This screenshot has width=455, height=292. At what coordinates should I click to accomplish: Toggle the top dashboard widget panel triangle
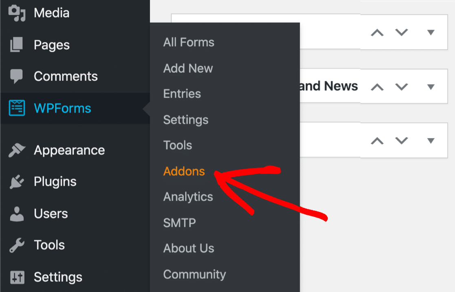click(x=431, y=33)
